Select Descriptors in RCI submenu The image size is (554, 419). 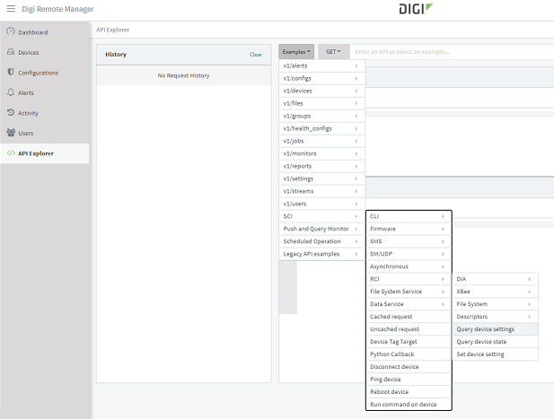496,317
